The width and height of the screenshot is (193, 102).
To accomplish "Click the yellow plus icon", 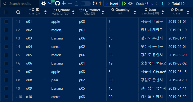I will click(x=70, y=4).
